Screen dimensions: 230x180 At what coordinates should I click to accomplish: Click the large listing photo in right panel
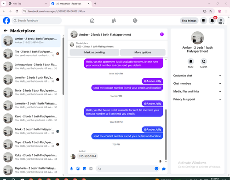click(197, 38)
